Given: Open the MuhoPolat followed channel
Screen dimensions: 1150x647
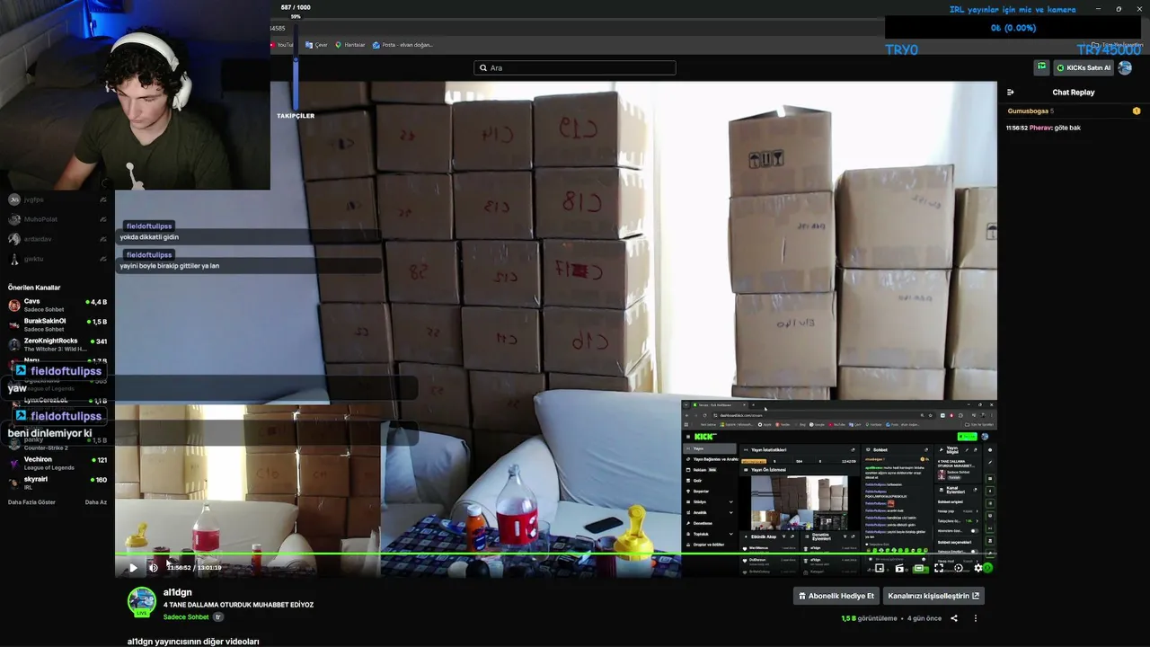Looking at the screenshot, I should (x=57, y=219).
